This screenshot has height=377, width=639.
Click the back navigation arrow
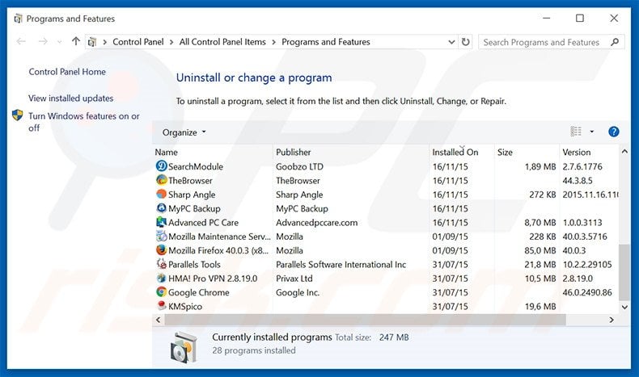[21, 41]
